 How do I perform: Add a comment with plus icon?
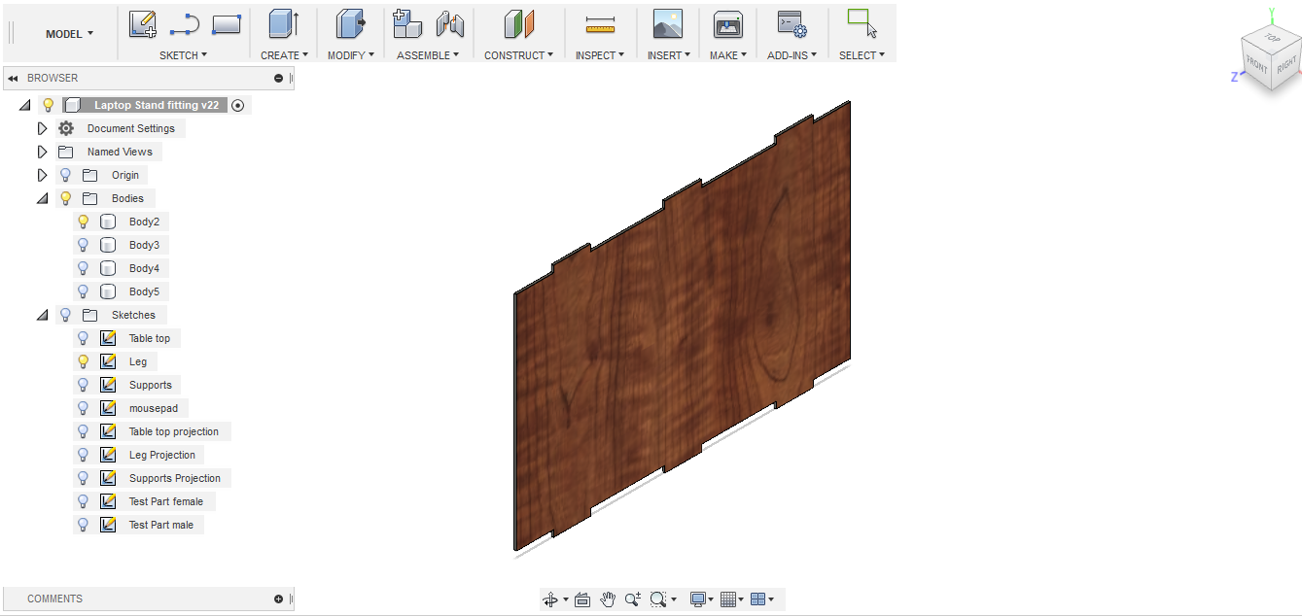(x=279, y=599)
